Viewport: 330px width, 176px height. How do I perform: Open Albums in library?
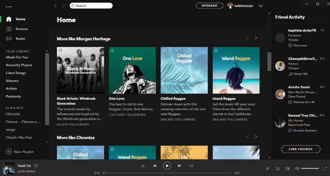click(12, 81)
